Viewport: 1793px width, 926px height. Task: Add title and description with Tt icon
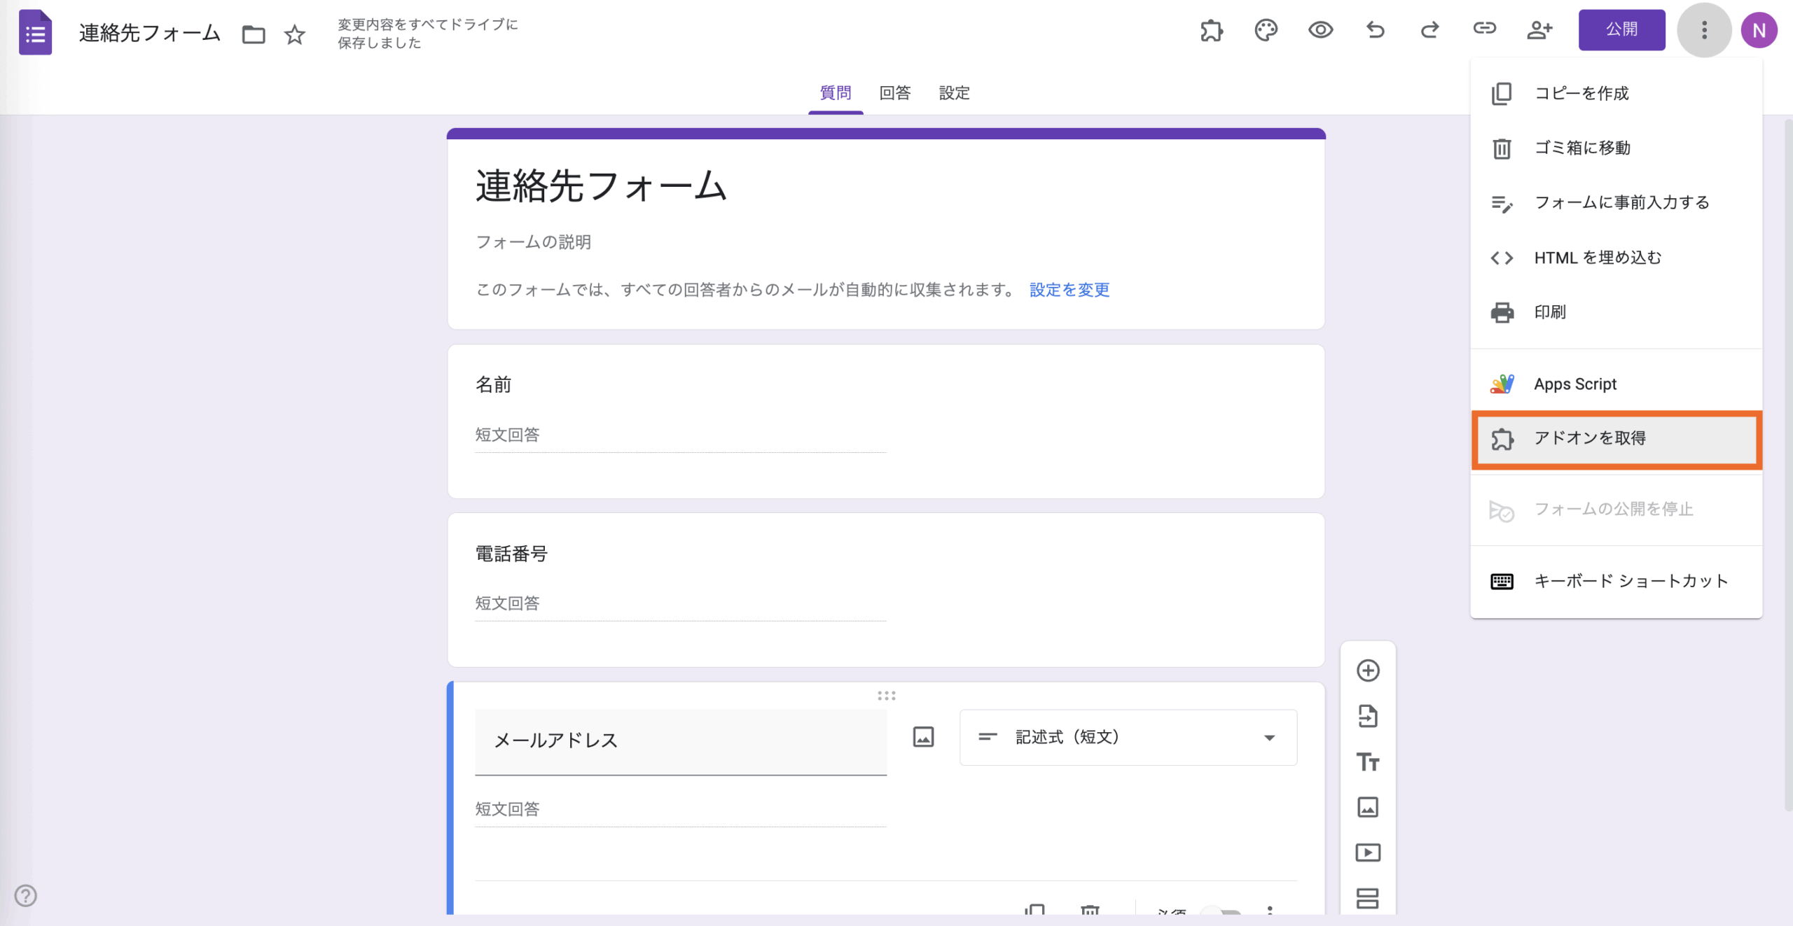point(1368,762)
